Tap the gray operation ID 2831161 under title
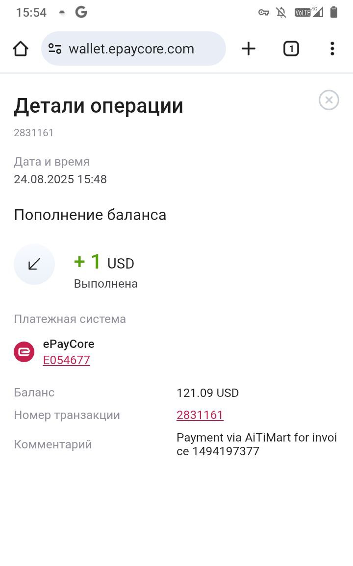 tap(34, 133)
